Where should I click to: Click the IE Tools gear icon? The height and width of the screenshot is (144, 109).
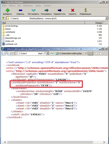point(105,54)
